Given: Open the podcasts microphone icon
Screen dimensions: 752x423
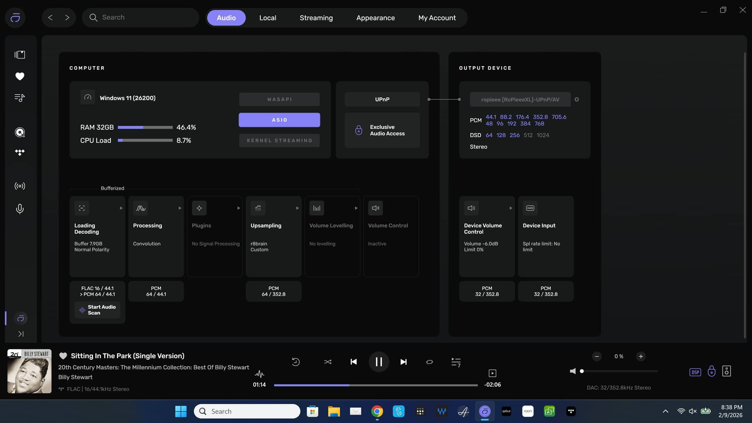Looking at the screenshot, I should point(20,209).
